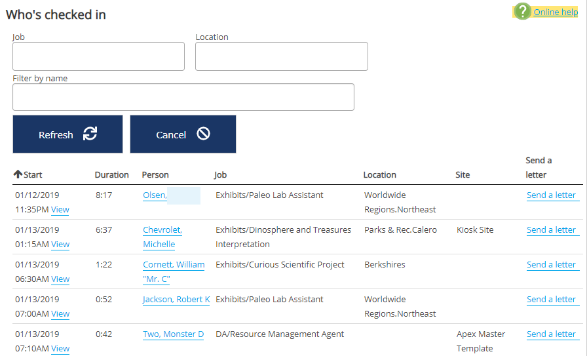Open the Online help link

tap(556, 12)
